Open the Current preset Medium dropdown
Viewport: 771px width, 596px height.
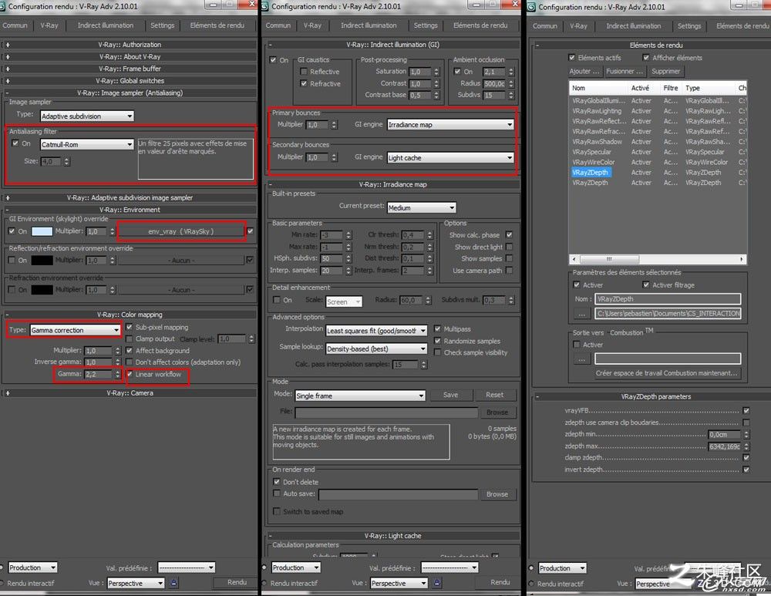(422, 207)
